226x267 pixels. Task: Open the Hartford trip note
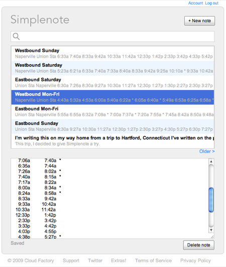pyautogui.click(x=112, y=141)
